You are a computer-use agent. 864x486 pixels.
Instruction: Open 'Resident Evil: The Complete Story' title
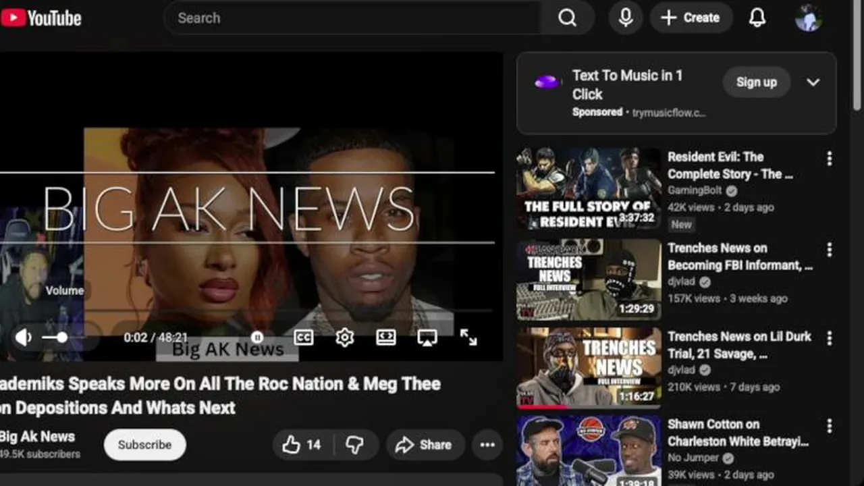click(730, 165)
